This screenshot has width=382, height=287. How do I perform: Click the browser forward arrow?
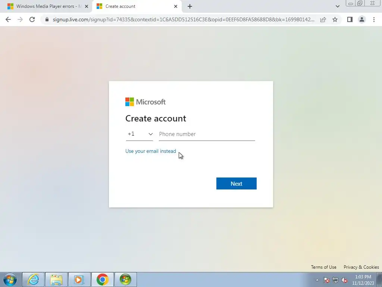click(20, 19)
